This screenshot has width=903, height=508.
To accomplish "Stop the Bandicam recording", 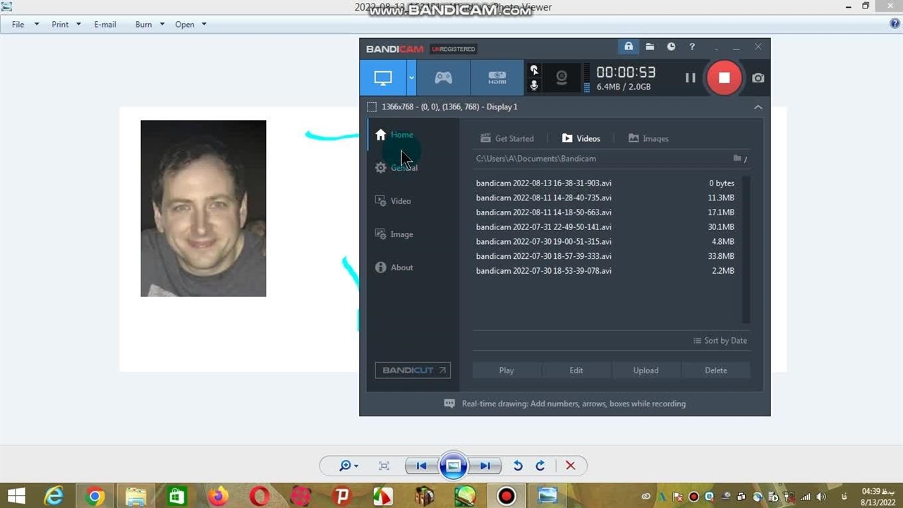I will 724,78.
